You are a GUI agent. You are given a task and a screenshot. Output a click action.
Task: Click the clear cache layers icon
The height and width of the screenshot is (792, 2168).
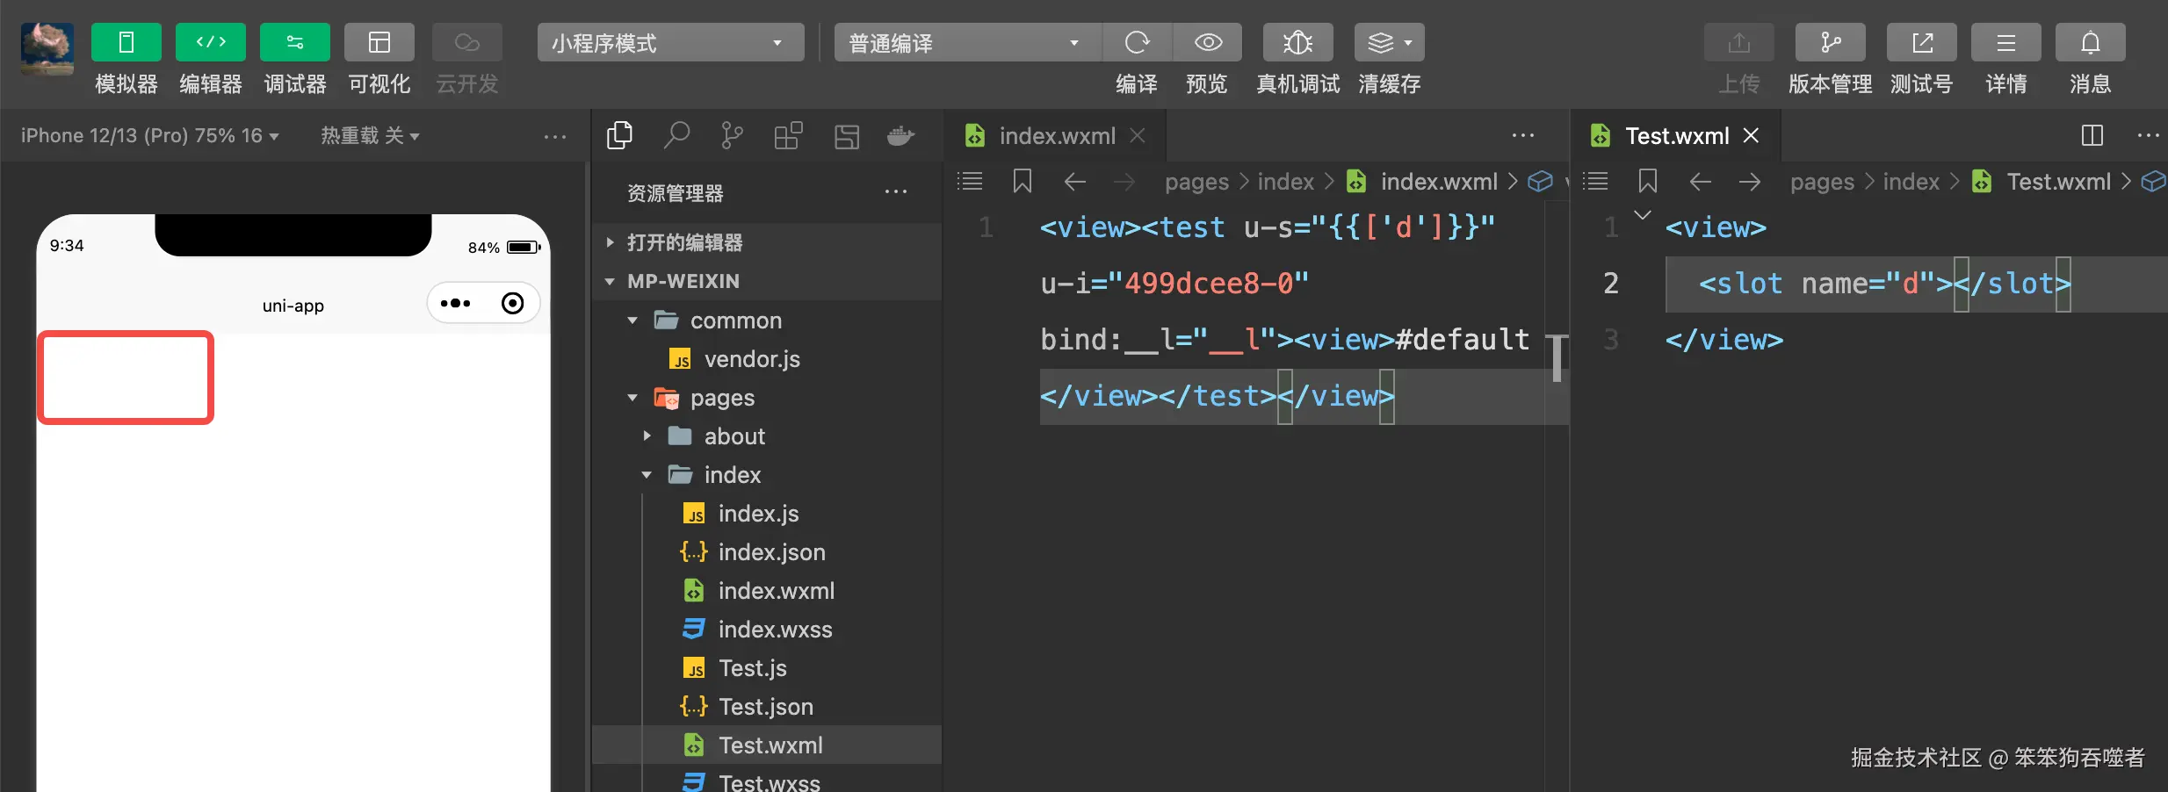click(1388, 42)
